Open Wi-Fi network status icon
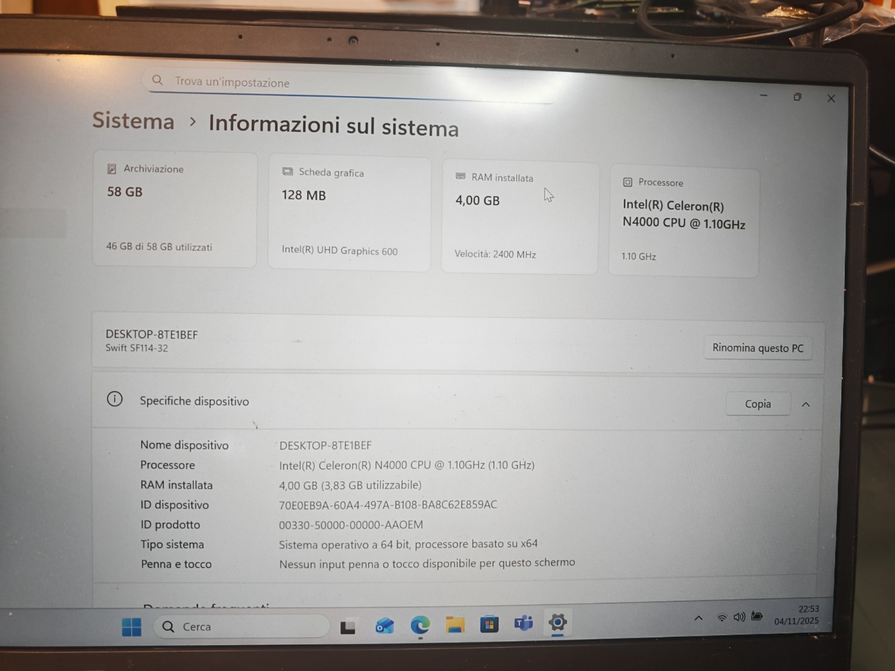 pos(722,617)
